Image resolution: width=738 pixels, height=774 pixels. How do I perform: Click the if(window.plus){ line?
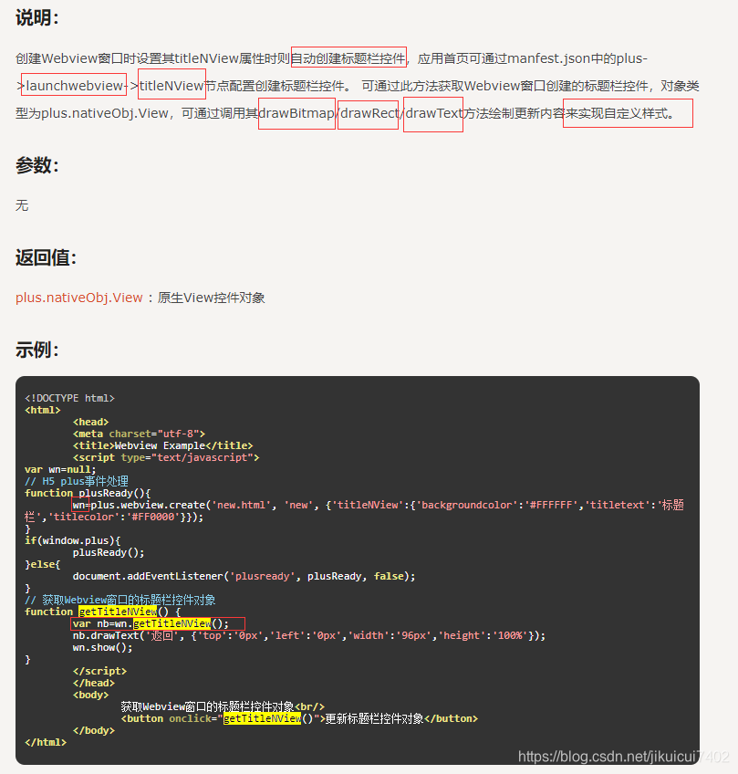72,540
